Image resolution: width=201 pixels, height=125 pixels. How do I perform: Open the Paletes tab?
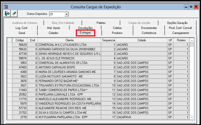tap(101, 23)
